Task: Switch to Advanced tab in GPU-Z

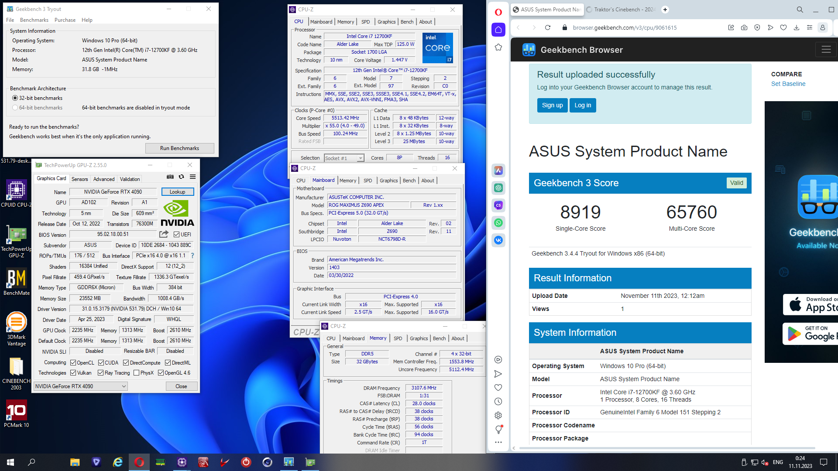Action: (x=104, y=179)
